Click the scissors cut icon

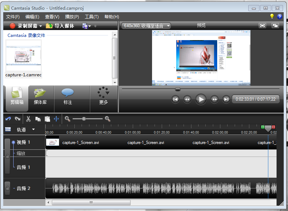pyautogui.click(x=28, y=119)
